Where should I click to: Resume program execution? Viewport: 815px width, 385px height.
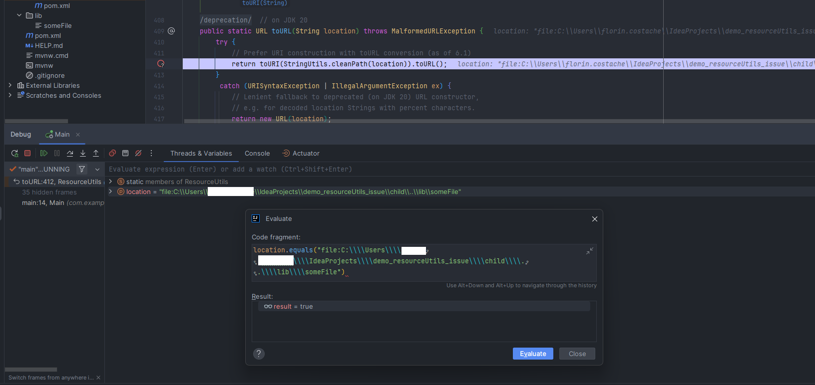coord(44,153)
